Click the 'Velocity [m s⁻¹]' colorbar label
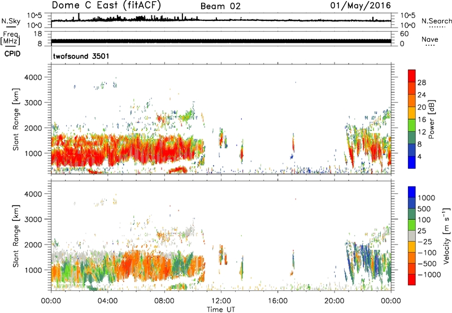 coord(446,236)
